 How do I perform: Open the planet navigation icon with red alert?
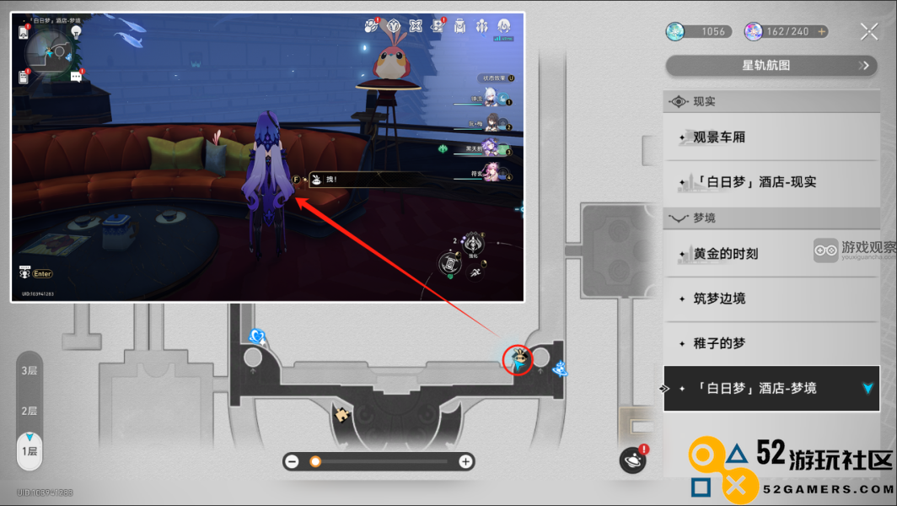(633, 460)
